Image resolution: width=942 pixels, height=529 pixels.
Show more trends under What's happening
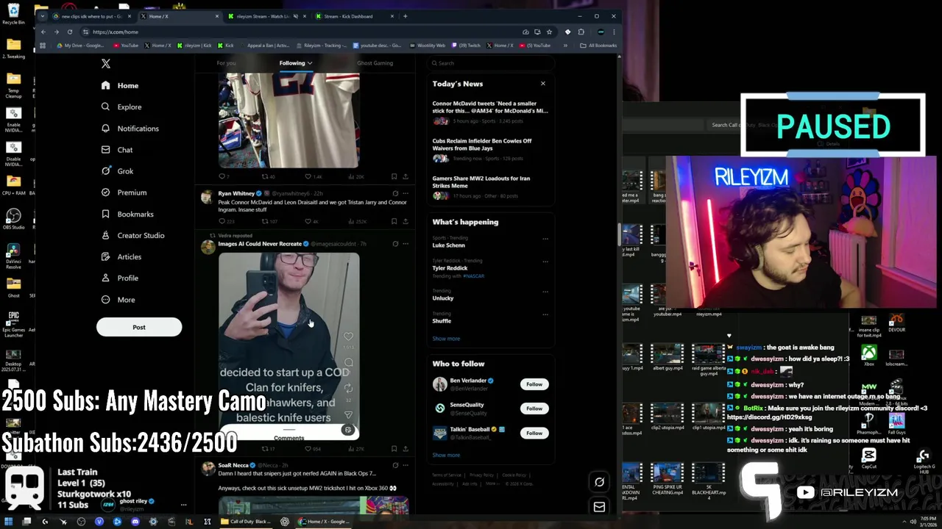(446, 339)
